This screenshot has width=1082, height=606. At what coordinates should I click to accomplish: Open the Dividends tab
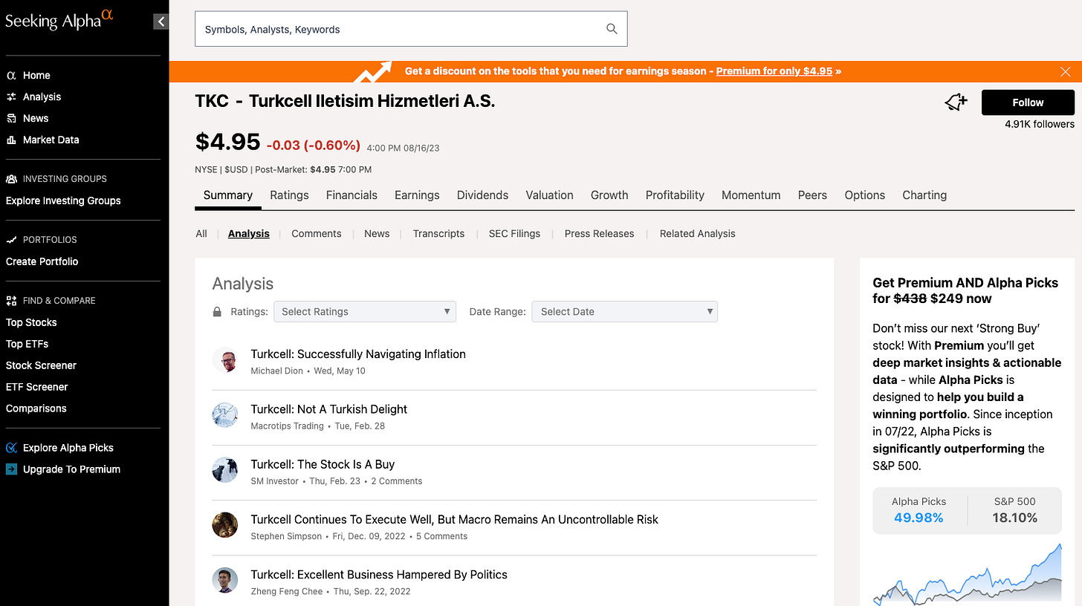point(482,195)
